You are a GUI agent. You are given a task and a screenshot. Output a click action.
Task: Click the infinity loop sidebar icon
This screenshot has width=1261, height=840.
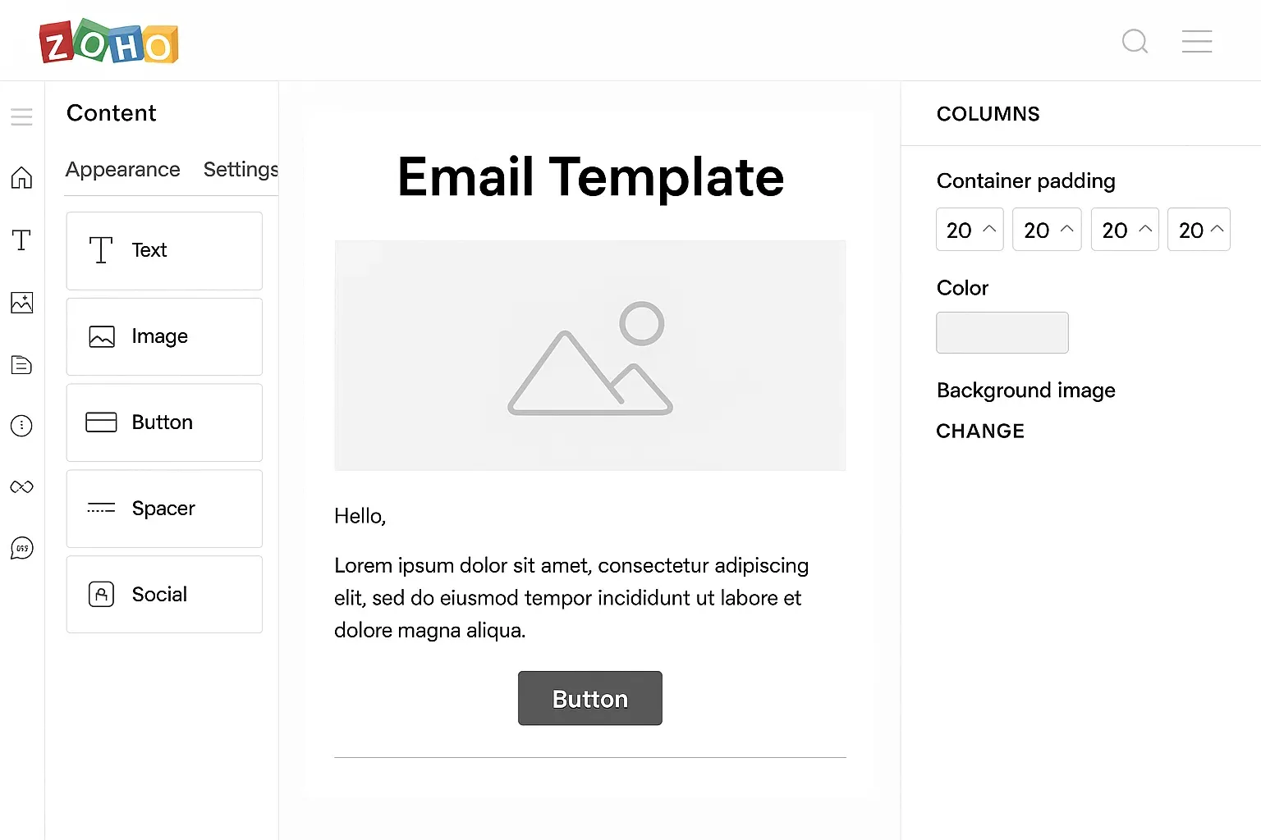[22, 487]
